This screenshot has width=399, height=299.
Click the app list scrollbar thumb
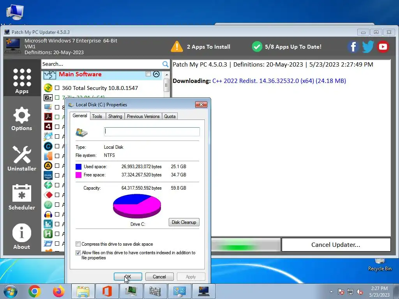[167, 85]
